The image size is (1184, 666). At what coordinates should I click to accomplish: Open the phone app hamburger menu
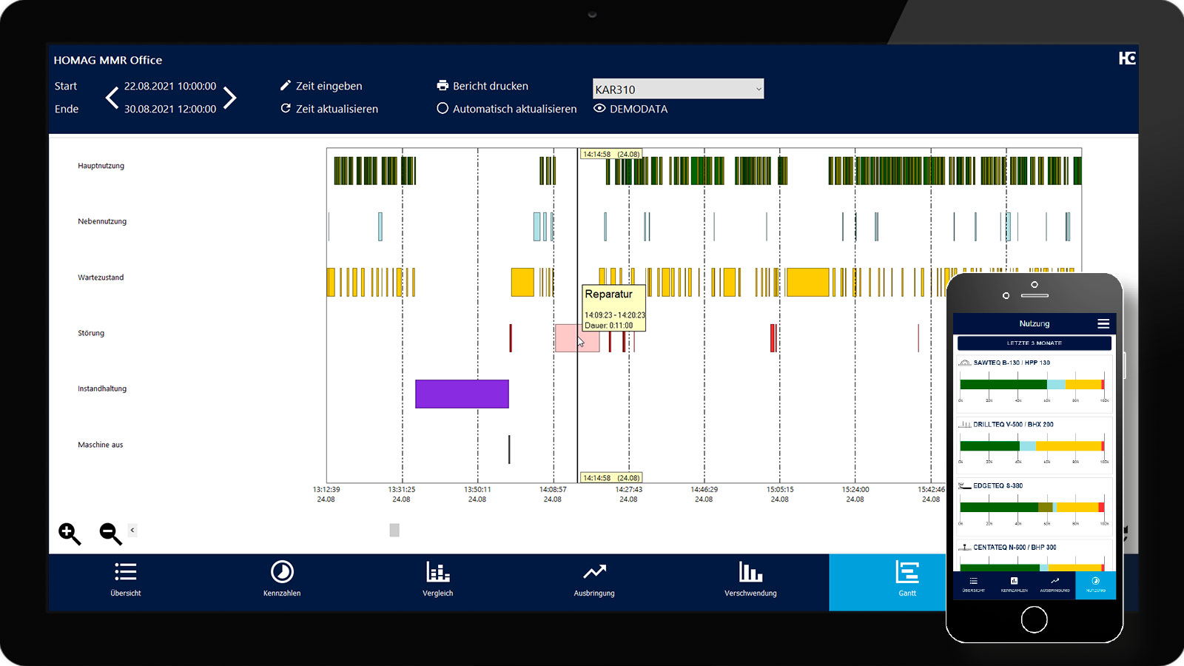[1103, 323]
